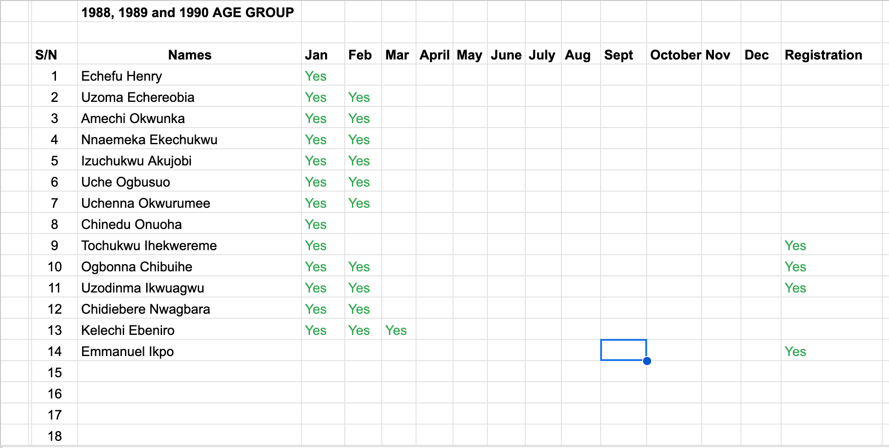Click the age group title cell
The width and height of the screenshot is (889, 448).
188,12
